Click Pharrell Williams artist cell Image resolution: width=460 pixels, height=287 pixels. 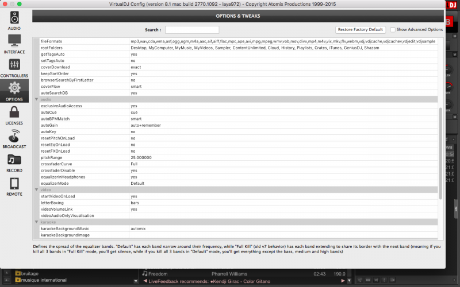coord(229,274)
